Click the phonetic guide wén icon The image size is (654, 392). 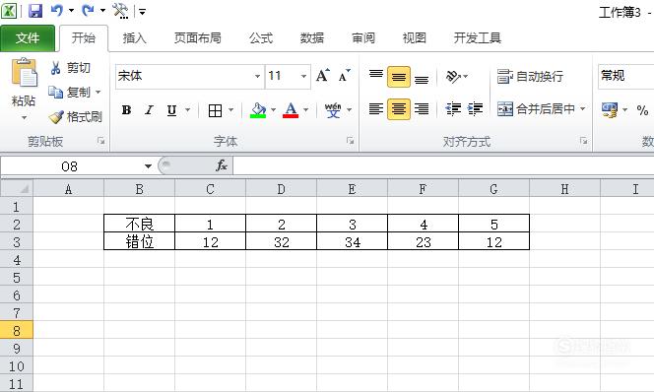[x=333, y=110]
